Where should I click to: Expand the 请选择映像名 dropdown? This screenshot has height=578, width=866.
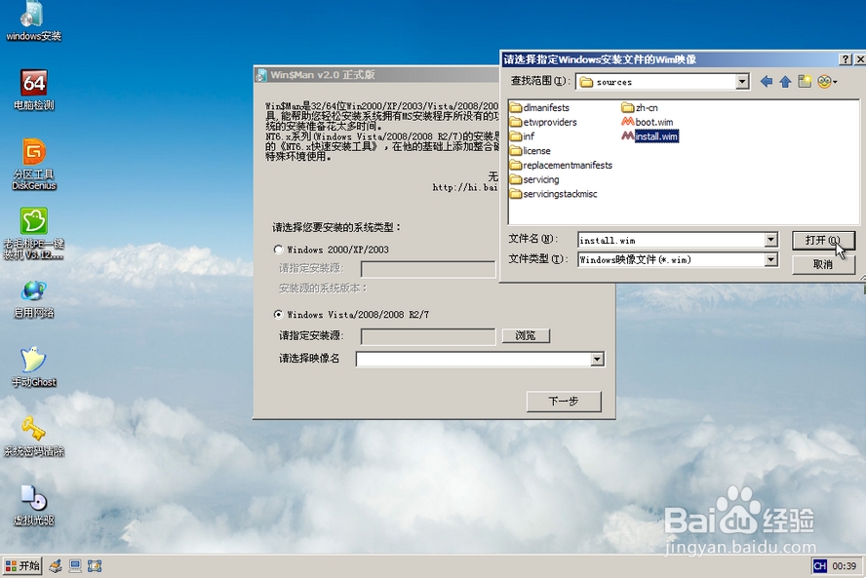point(597,360)
